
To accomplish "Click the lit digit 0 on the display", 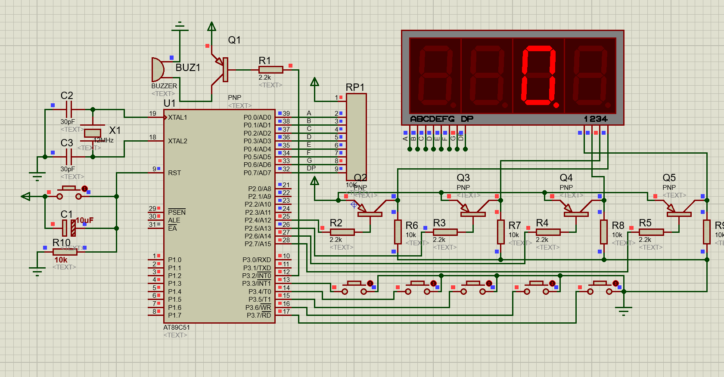I will [539, 76].
